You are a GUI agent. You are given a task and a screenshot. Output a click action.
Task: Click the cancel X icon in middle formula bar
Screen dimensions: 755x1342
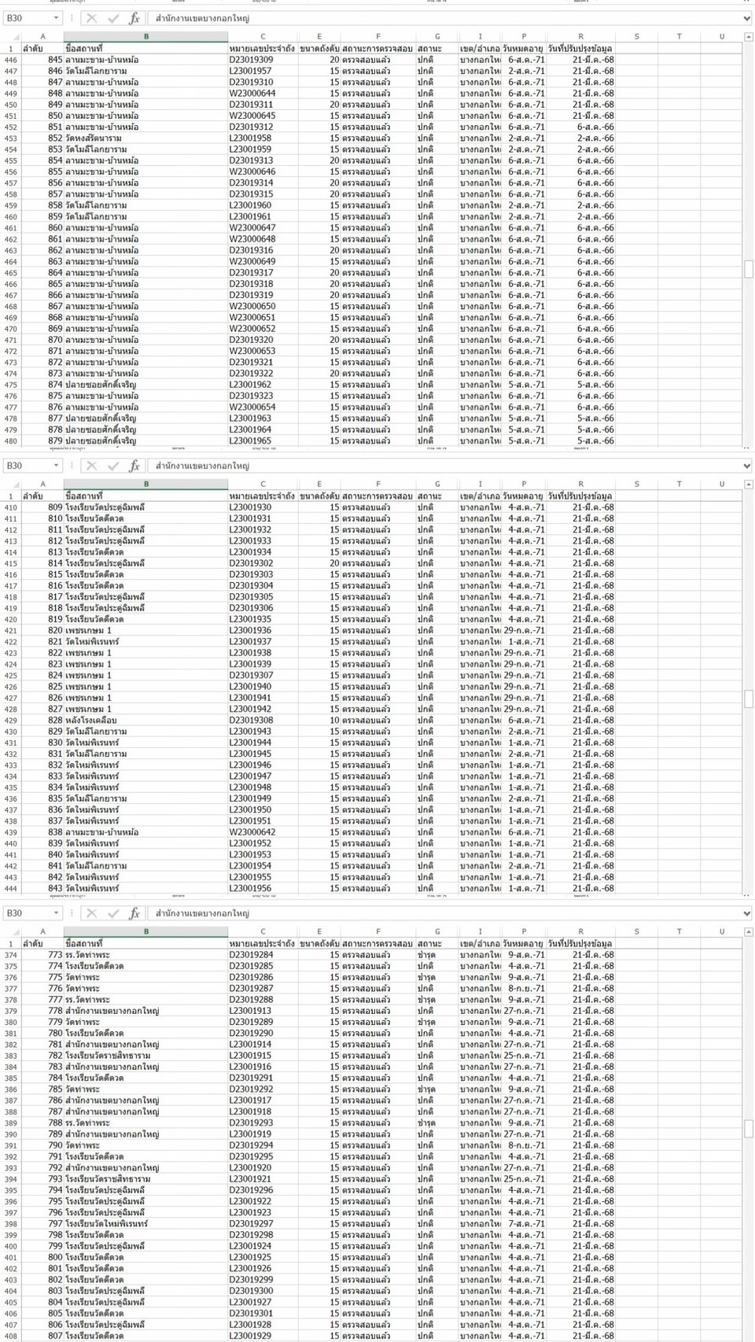92,466
